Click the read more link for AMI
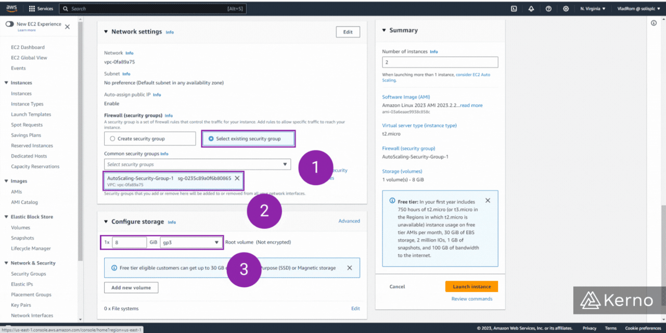The height and width of the screenshot is (333, 666). [471, 106]
